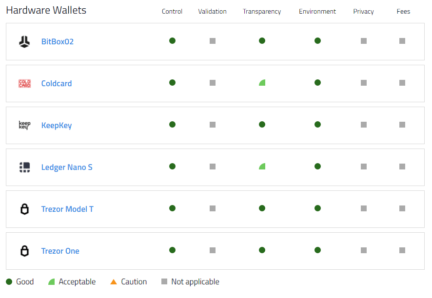Viewport: 432px width, 298px height.
Task: Click the Trezor Model T lock icon
Action: click(x=24, y=209)
